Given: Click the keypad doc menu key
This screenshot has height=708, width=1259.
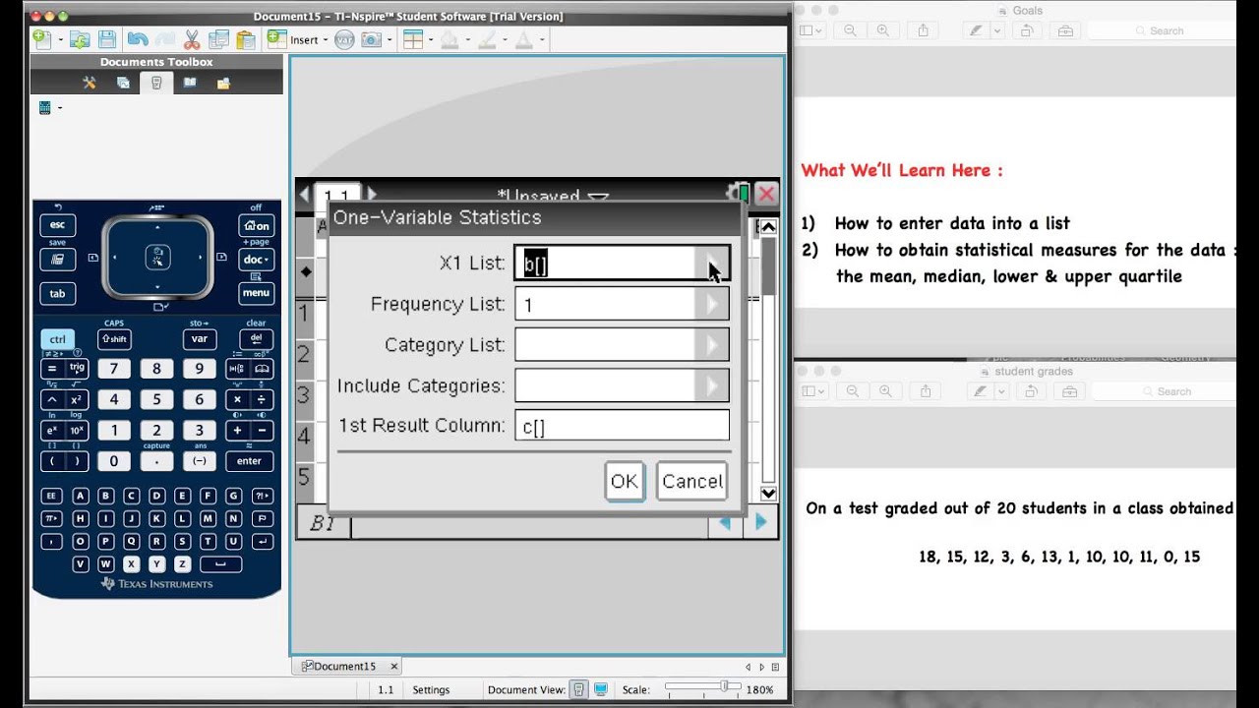Looking at the screenshot, I should (256, 260).
